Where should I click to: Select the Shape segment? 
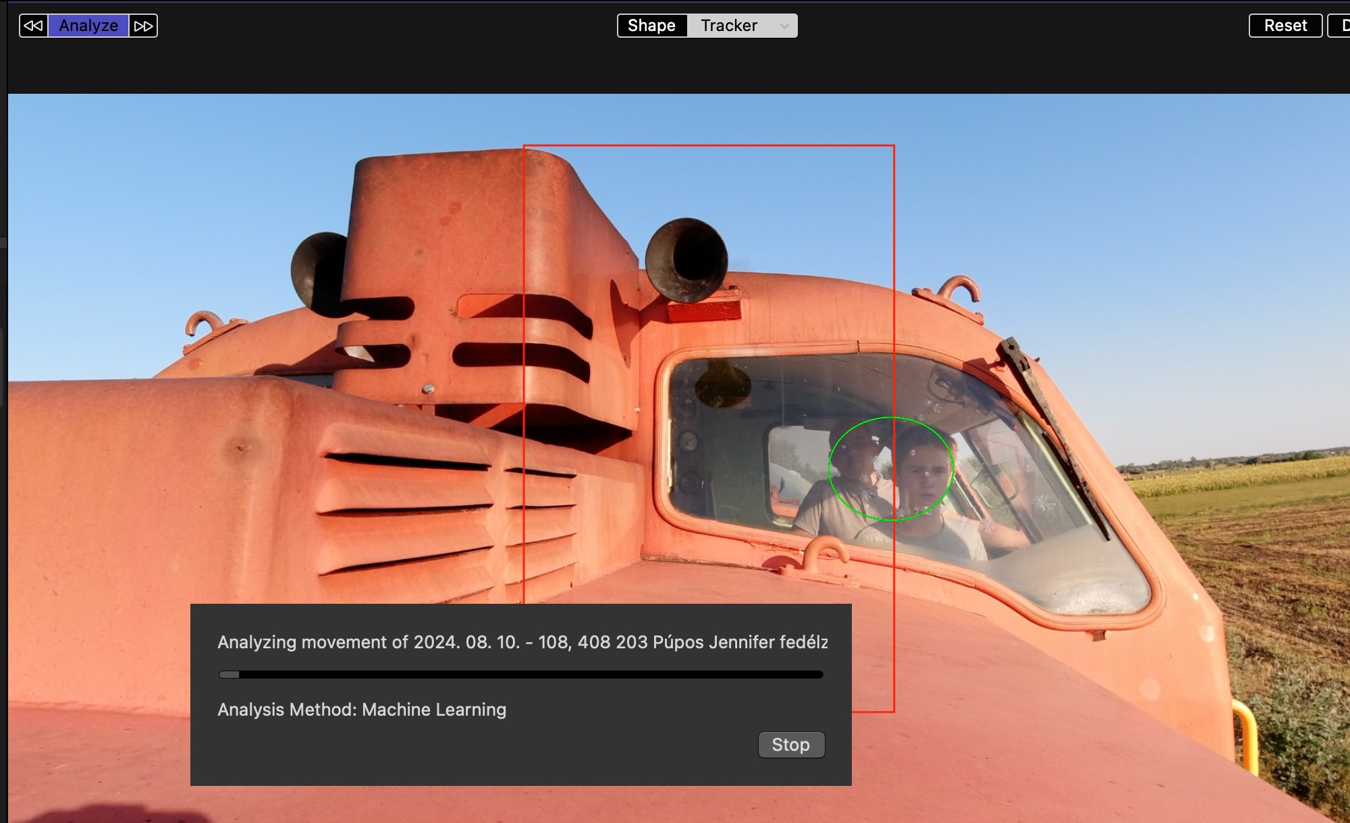pyautogui.click(x=652, y=26)
